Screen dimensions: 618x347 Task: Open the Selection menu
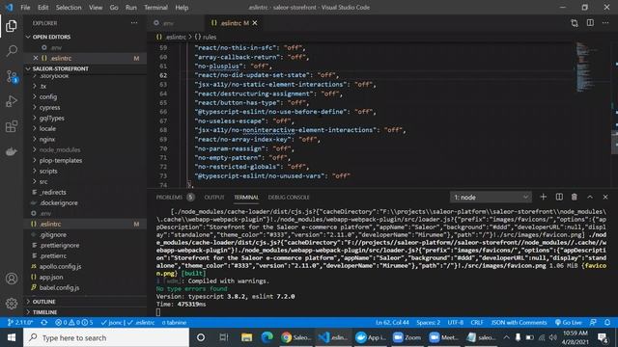(x=69, y=8)
